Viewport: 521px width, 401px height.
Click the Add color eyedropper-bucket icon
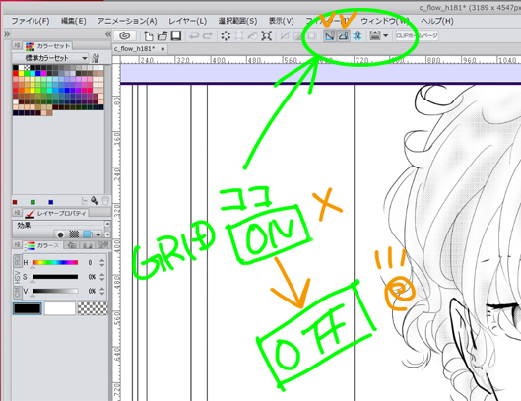point(95,201)
